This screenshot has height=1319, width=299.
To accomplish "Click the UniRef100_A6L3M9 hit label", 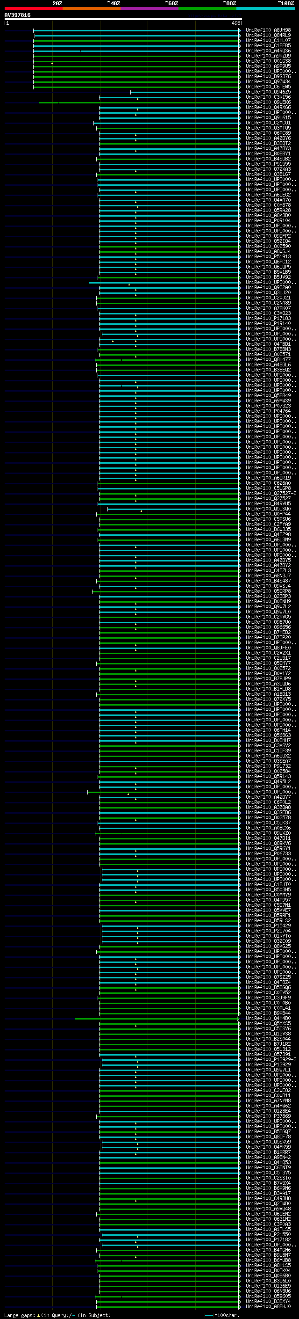I will pyautogui.click(x=268, y=539).
